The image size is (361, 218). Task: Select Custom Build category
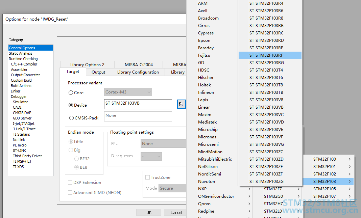point(21,80)
